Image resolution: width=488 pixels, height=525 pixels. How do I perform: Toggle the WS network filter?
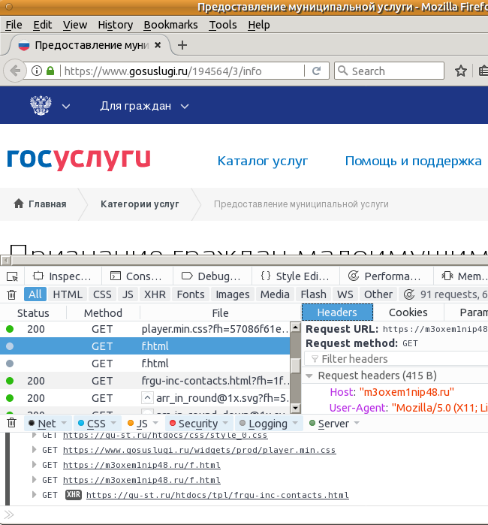pyautogui.click(x=345, y=294)
